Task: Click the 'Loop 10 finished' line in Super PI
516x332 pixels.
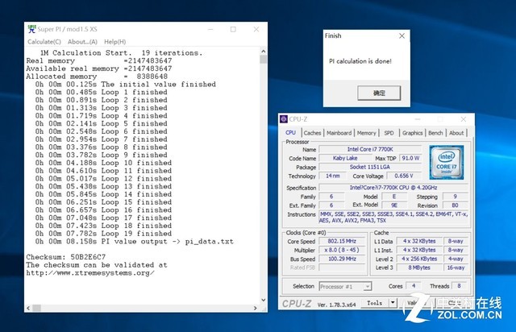Action: [x=103, y=163]
